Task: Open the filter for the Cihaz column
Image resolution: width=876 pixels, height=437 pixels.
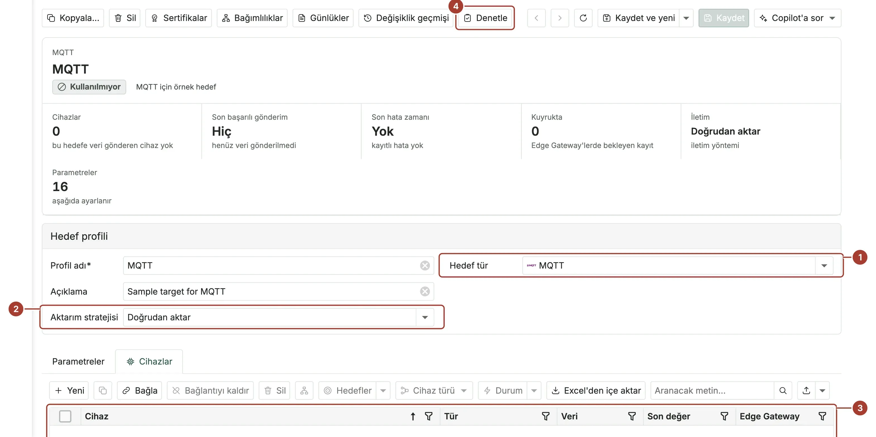Action: point(428,416)
